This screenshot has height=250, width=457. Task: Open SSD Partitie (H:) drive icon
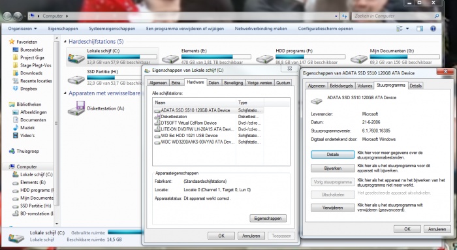point(76,79)
